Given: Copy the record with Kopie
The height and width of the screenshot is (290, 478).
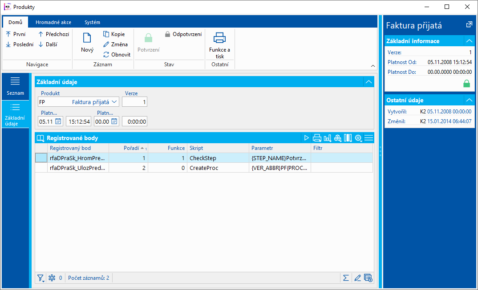Looking at the screenshot, I should point(114,34).
